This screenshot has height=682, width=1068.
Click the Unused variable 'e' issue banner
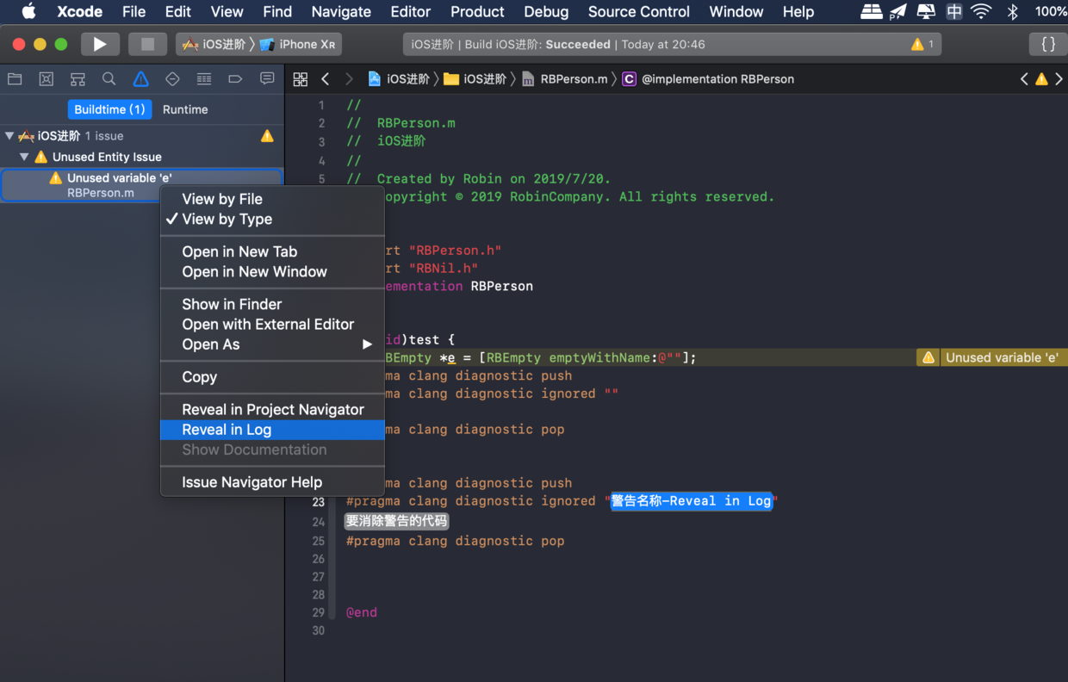tap(1003, 357)
